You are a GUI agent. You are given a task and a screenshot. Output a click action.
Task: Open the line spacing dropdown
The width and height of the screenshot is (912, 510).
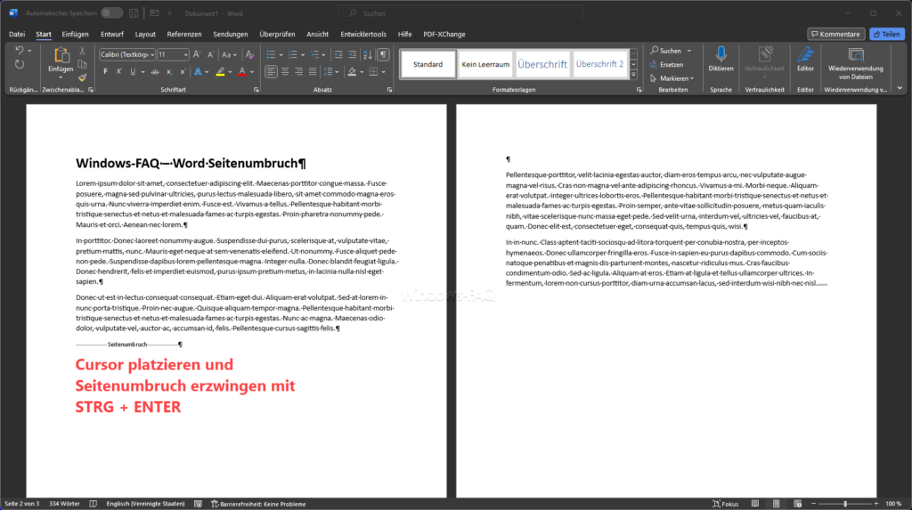[330, 72]
